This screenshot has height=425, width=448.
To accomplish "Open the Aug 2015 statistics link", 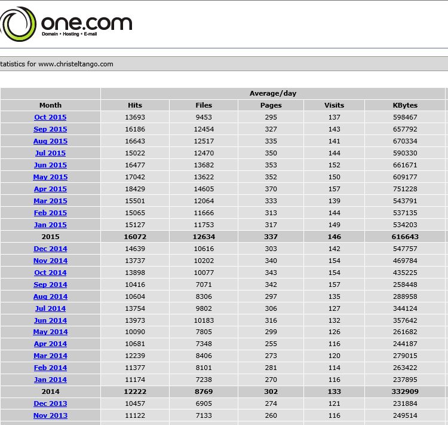I will (x=50, y=141).
